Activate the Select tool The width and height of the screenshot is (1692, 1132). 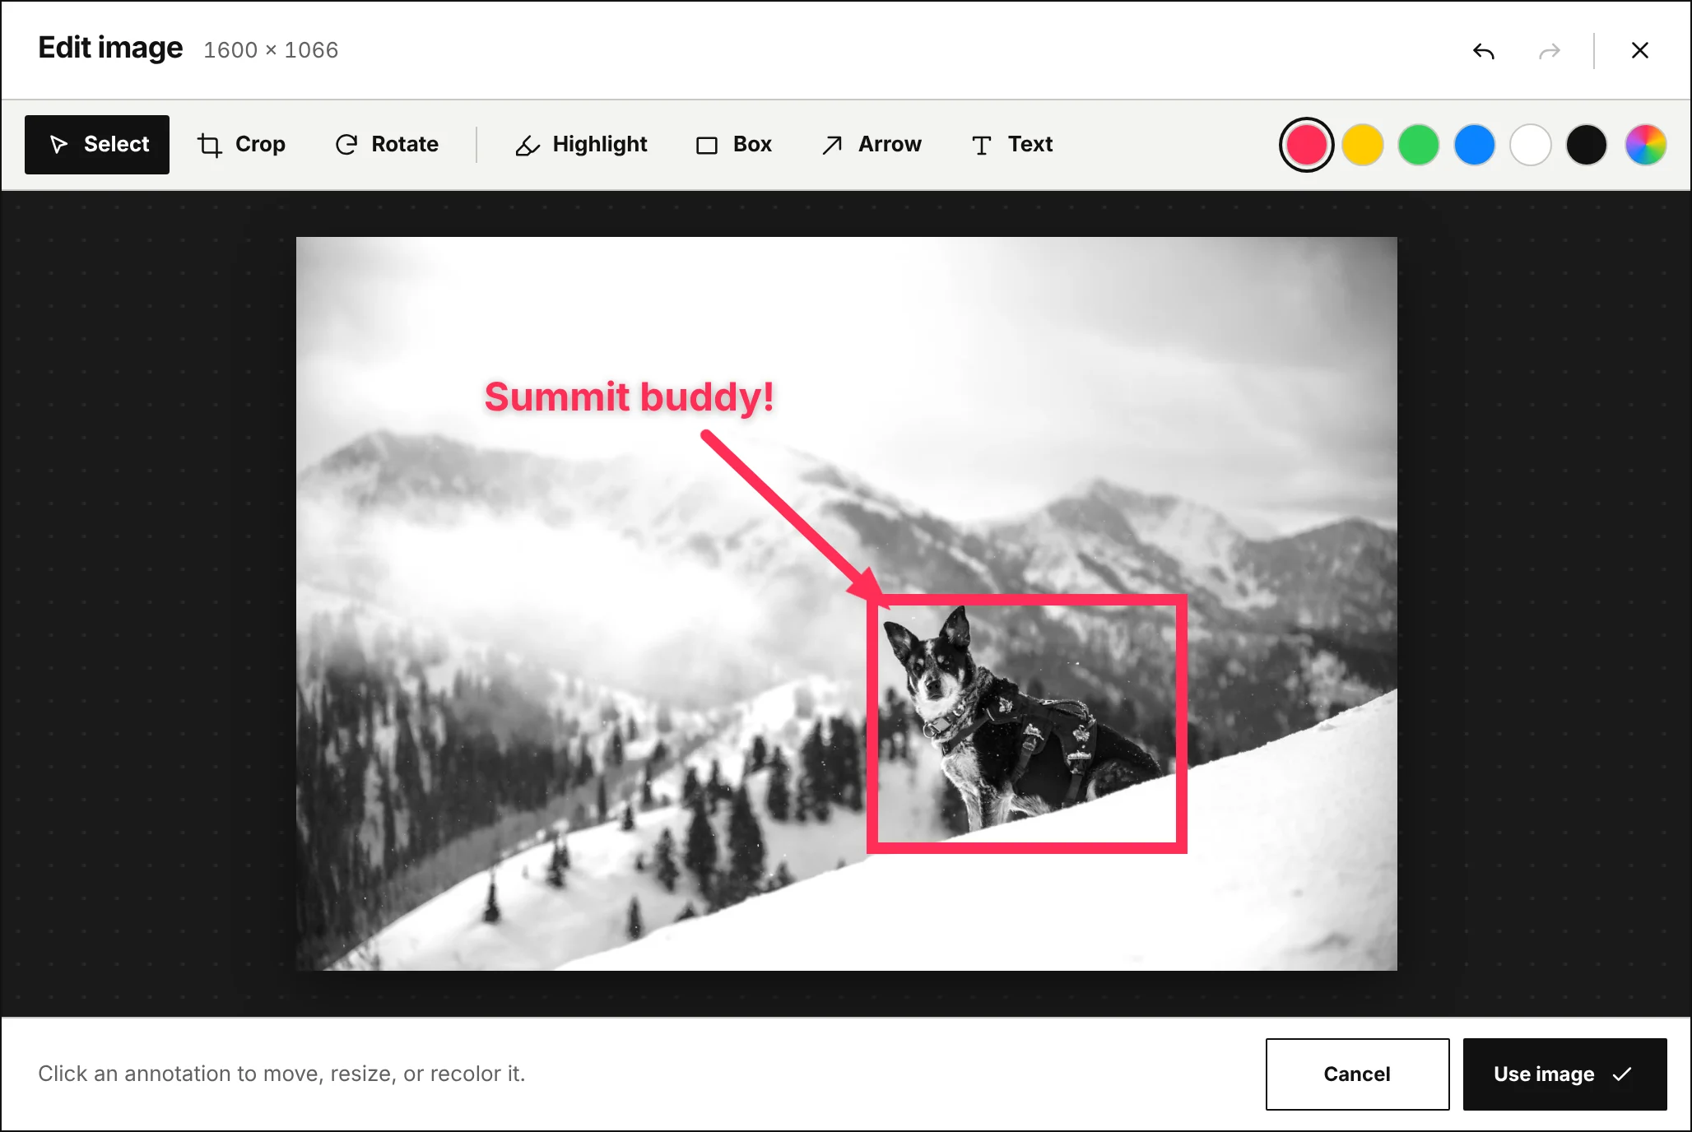coord(97,145)
